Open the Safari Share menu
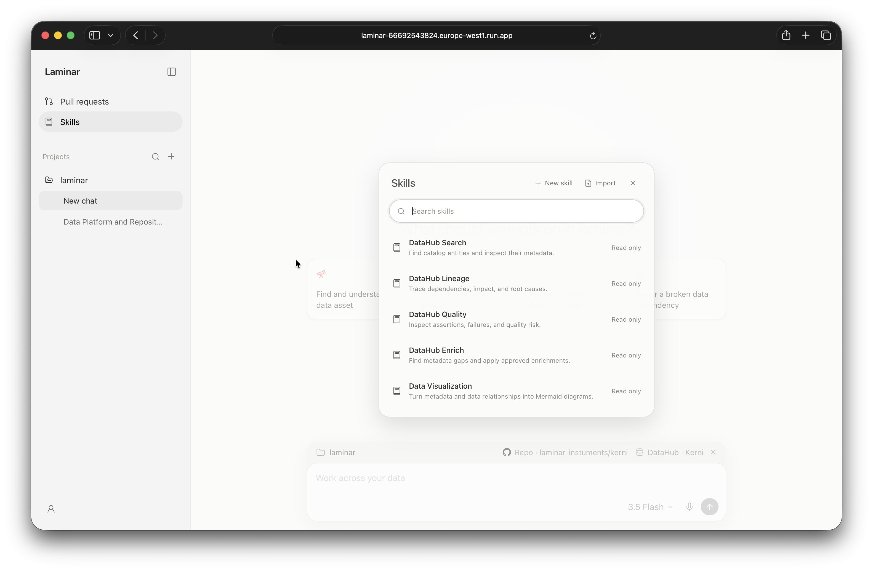Screen dimensions: 873x571 coord(786,35)
